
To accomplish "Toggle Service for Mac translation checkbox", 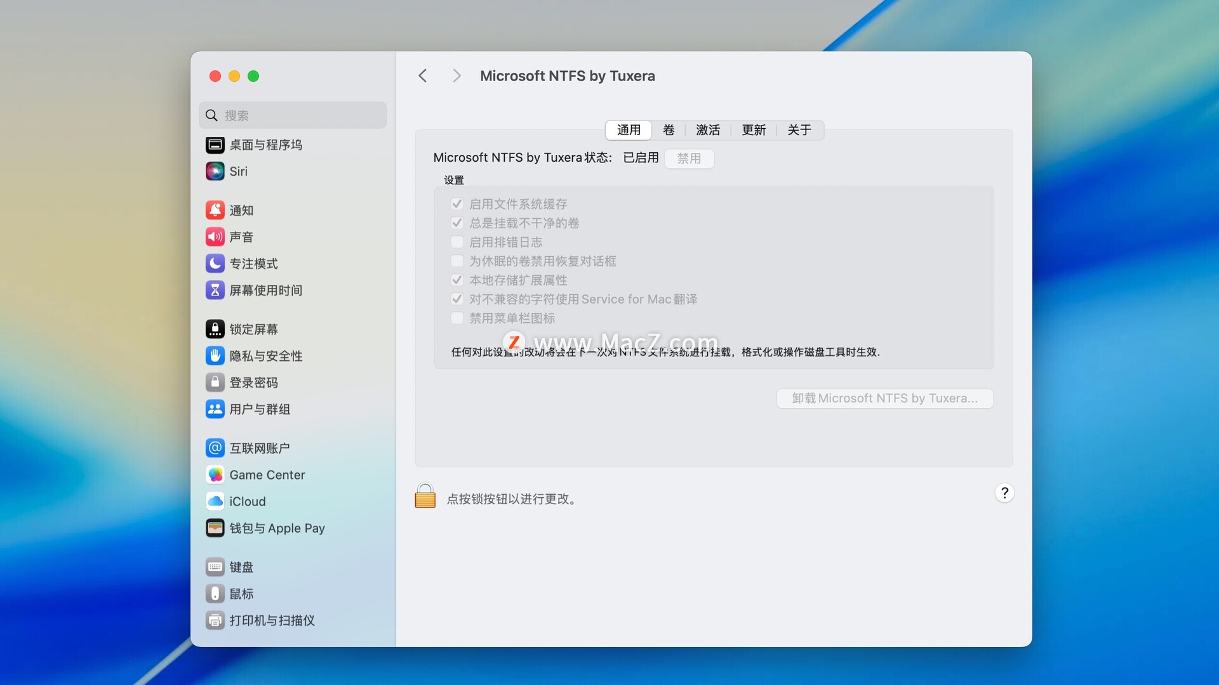I will tap(456, 299).
